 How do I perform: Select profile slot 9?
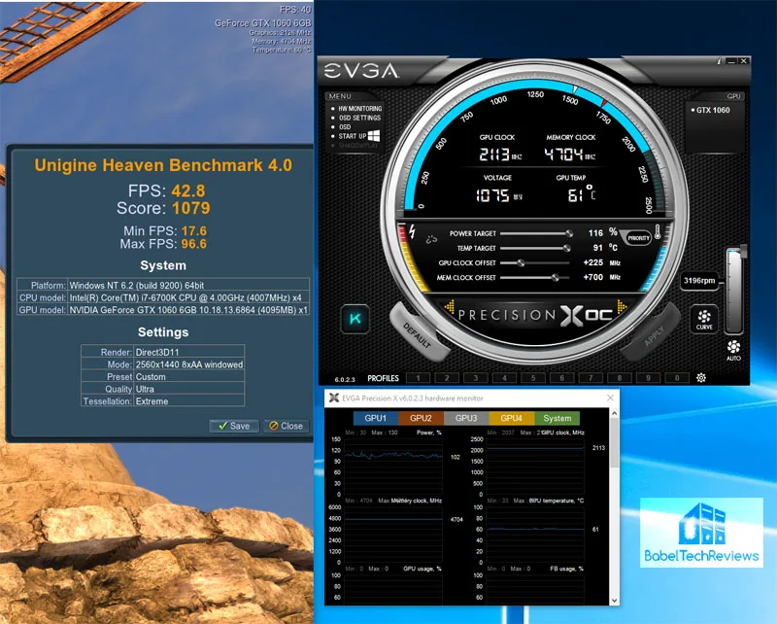(648, 378)
